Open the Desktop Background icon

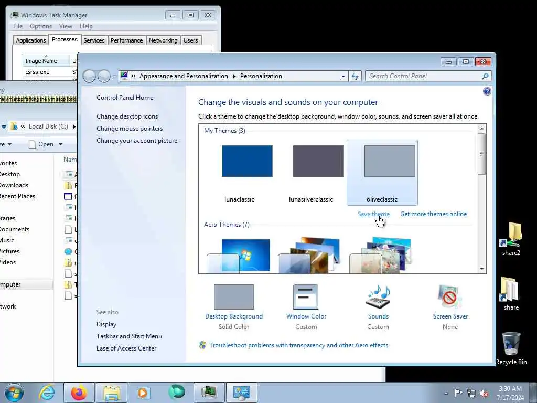[234, 297]
